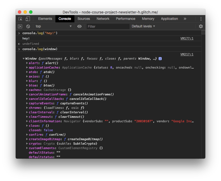Click the green zoom window button
Image resolution: width=221 pixels, height=181 pixels.
click(31, 12)
